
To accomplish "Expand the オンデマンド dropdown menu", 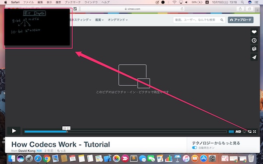I will (x=117, y=20).
